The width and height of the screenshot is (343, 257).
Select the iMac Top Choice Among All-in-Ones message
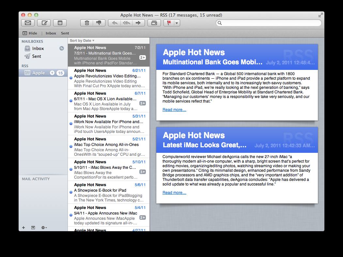[x=109, y=147]
